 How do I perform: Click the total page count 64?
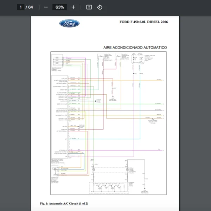[31, 7]
